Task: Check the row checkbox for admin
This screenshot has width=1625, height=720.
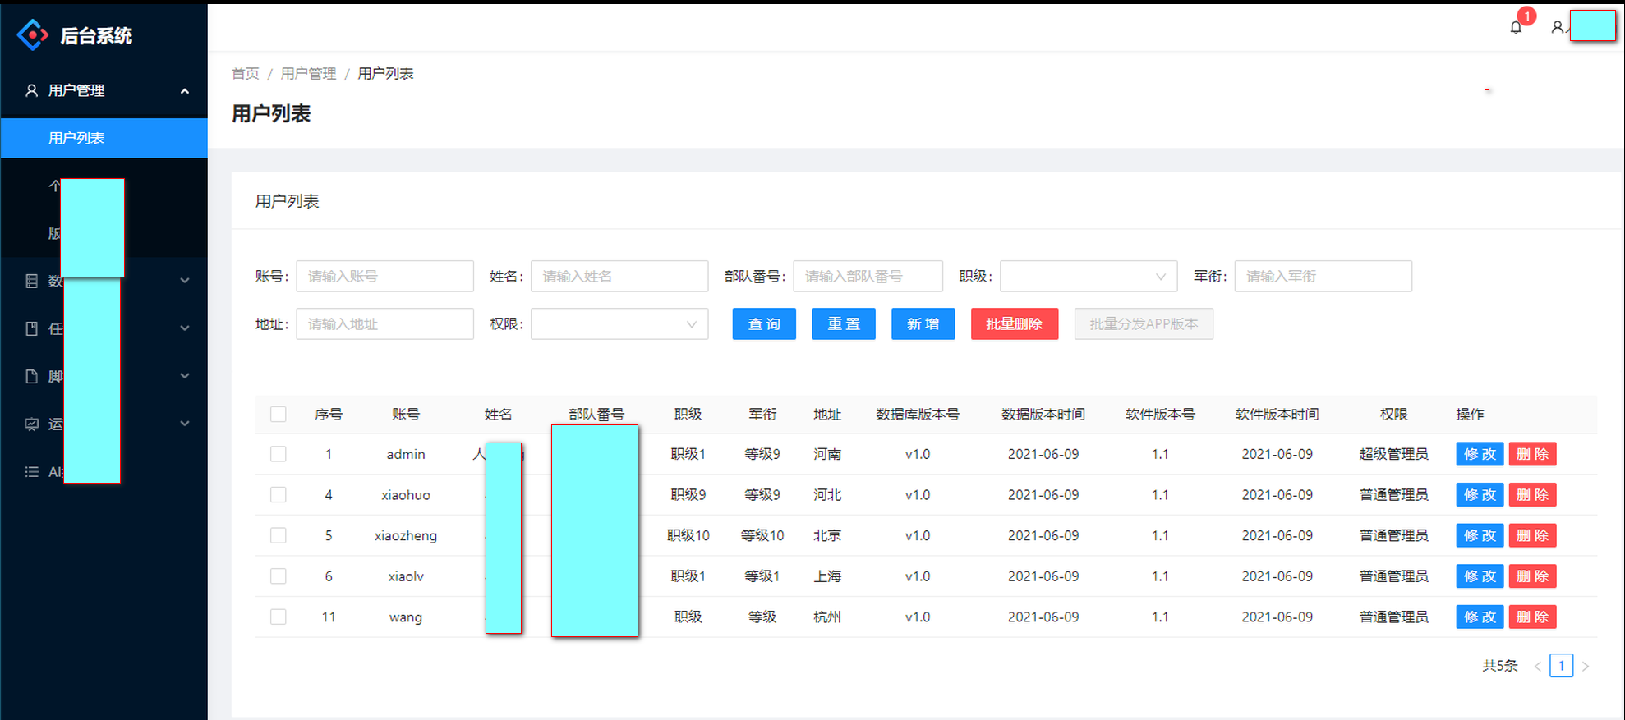Action: 279,454
